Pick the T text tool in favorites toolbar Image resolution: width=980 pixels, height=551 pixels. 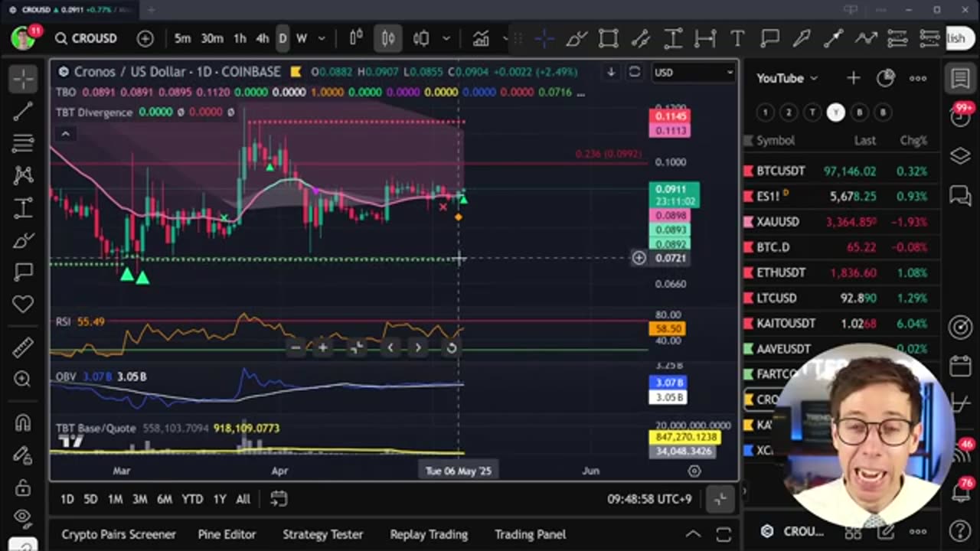coord(737,38)
